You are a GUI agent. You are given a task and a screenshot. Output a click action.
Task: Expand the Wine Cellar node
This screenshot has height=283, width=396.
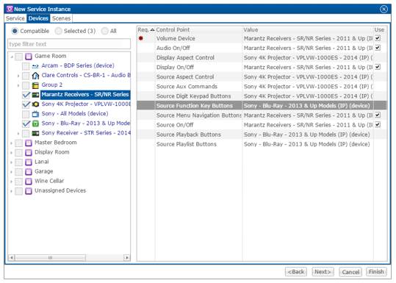11,182
